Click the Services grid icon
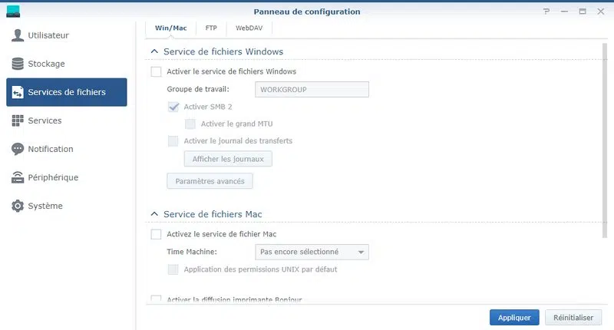This screenshot has height=330, width=614. coord(18,120)
